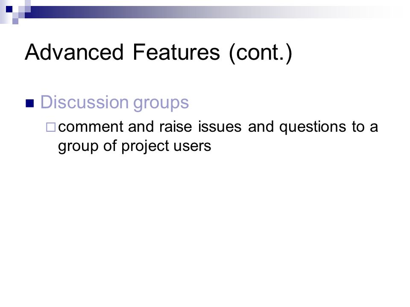Screen dimensions: 410x307
Task: Click the word 'comment' in the sub-bullet
Action: [x=91, y=127]
